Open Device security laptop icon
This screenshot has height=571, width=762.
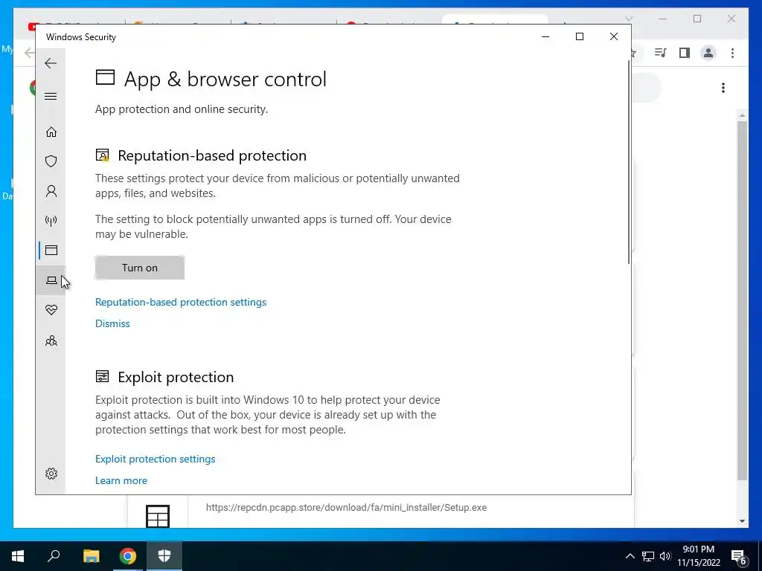pos(51,280)
